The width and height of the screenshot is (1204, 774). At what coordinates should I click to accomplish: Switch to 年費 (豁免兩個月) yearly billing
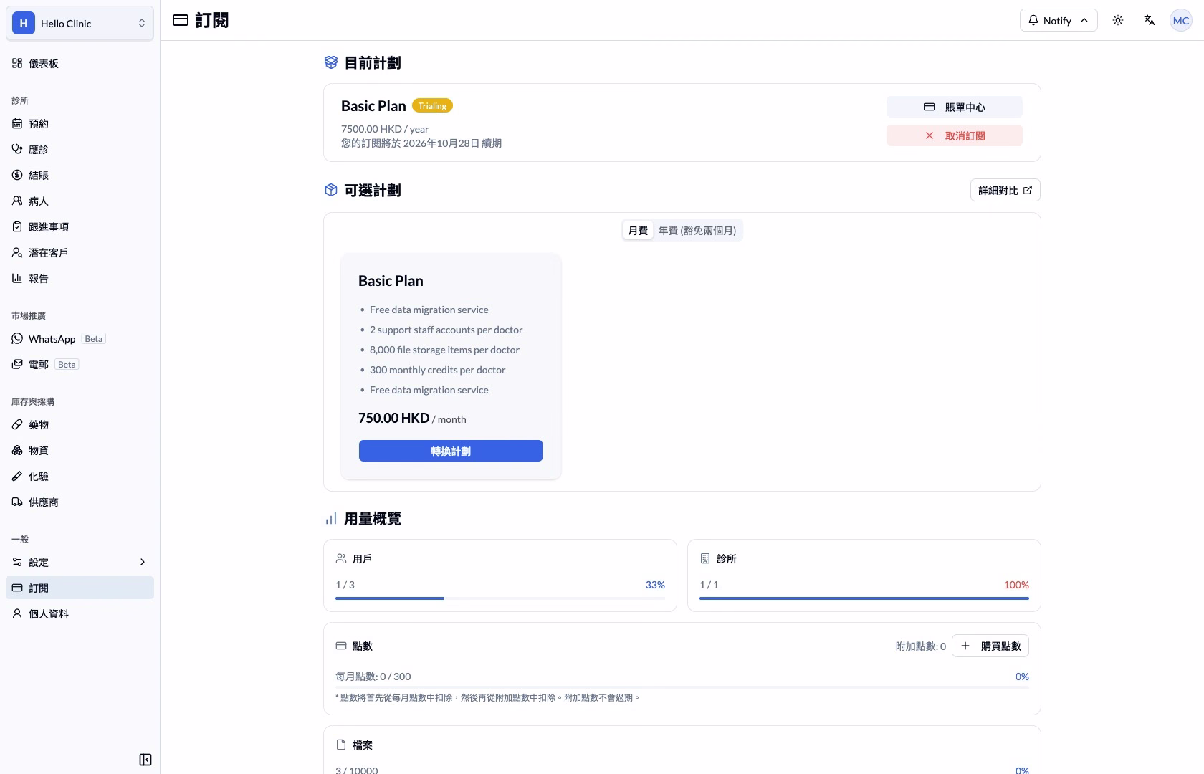pyautogui.click(x=697, y=230)
